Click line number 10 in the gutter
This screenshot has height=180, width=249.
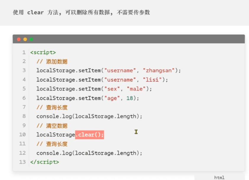22,135
